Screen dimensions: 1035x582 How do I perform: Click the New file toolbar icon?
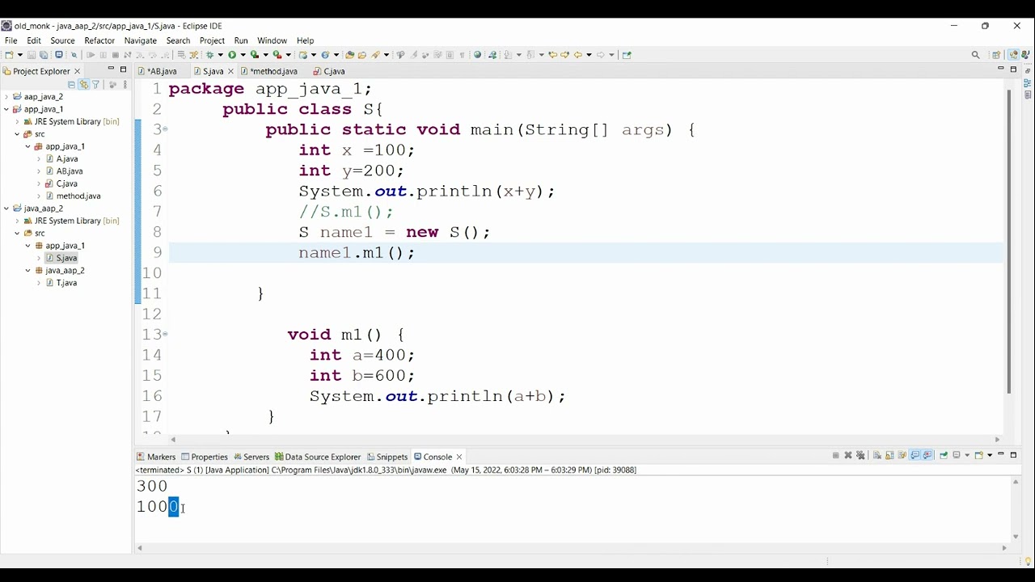9,55
